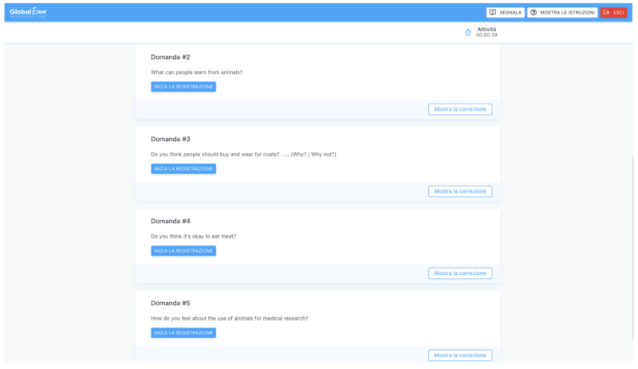Click the GlobalExam logo

[x=26, y=12]
